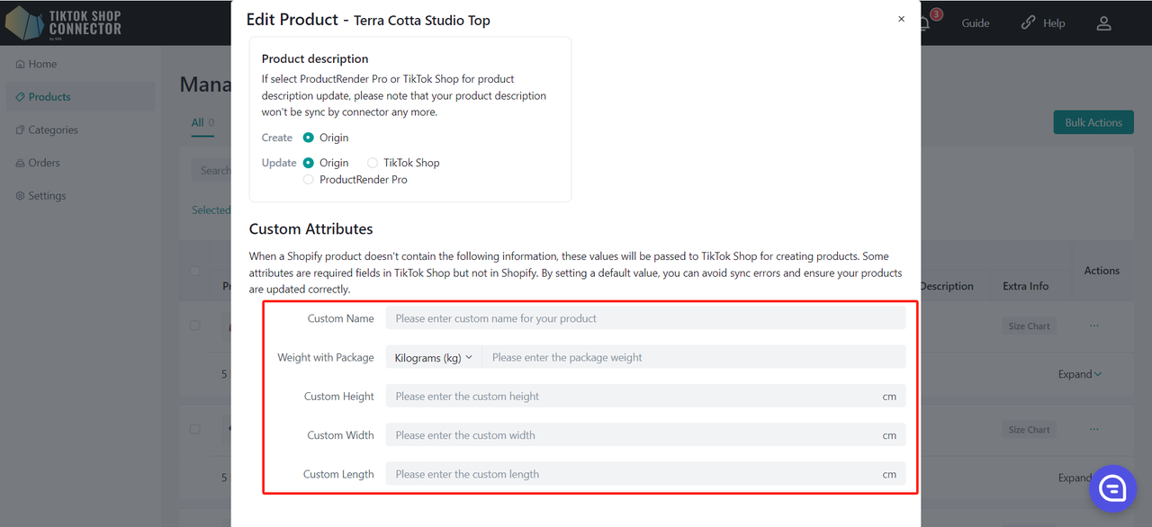This screenshot has width=1152, height=527.
Task: Click the Bulk Actions button
Action: (1093, 122)
